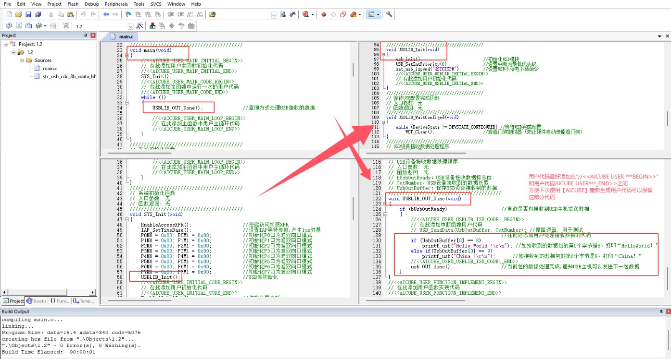Open the Flash menu
Image resolution: width=671 pixels, height=359 pixels.
[73, 4]
